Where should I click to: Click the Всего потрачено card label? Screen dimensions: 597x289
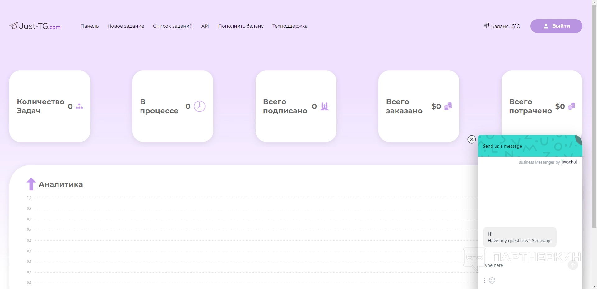(x=530, y=106)
